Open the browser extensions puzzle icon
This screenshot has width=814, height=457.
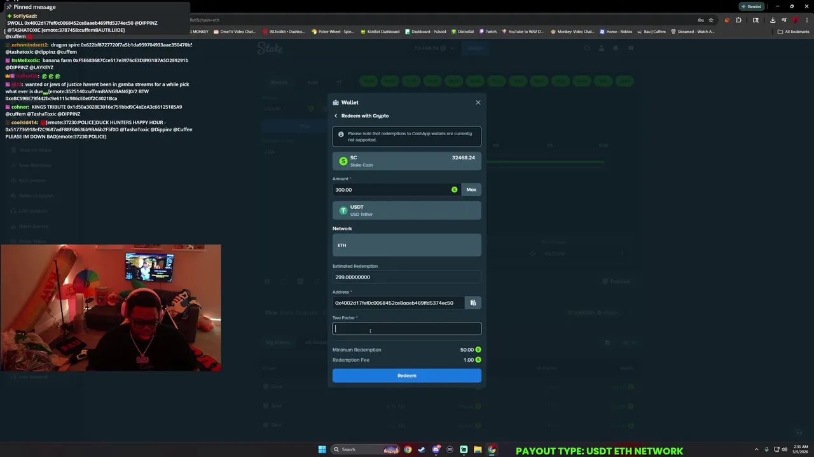coord(738,20)
